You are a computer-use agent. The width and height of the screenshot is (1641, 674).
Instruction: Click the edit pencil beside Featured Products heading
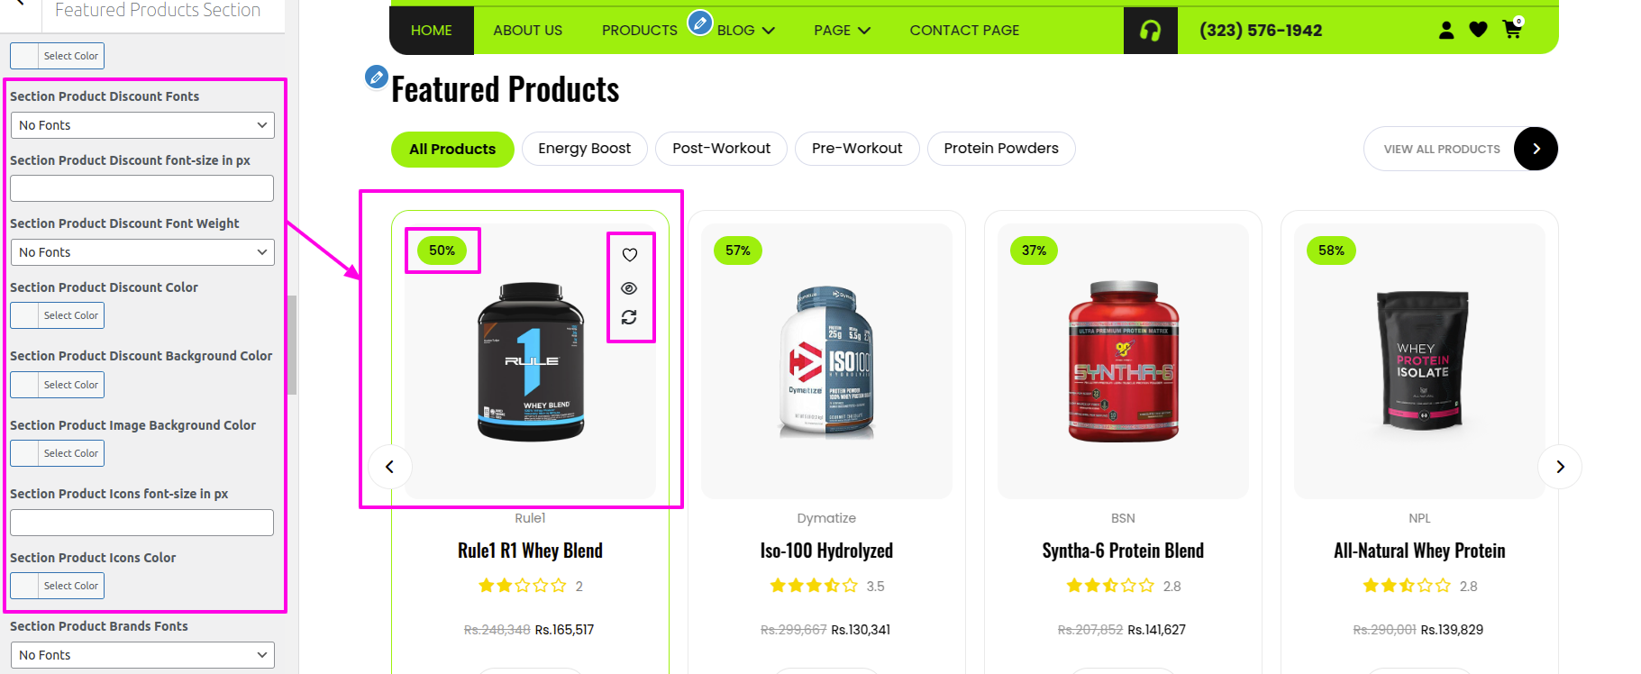click(x=377, y=77)
